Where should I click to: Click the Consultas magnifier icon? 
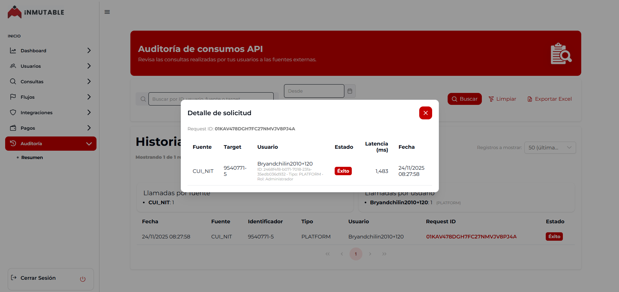pos(13,81)
